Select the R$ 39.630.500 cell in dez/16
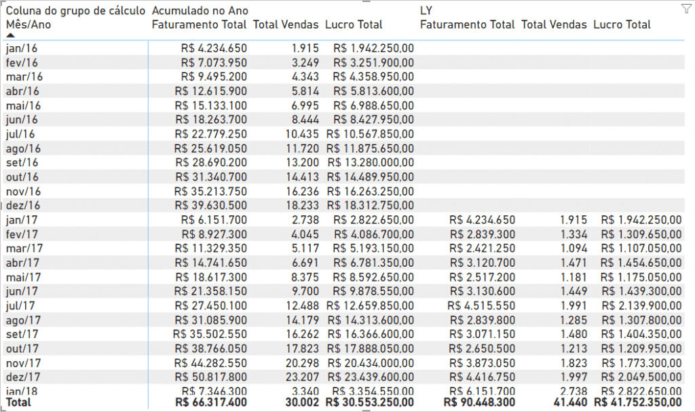The image size is (695, 412). 211,206
